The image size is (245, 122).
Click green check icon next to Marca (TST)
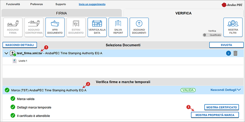(7, 90)
